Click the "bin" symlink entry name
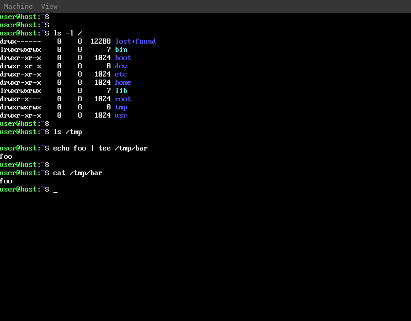The height and width of the screenshot is (321, 411). tap(121, 49)
